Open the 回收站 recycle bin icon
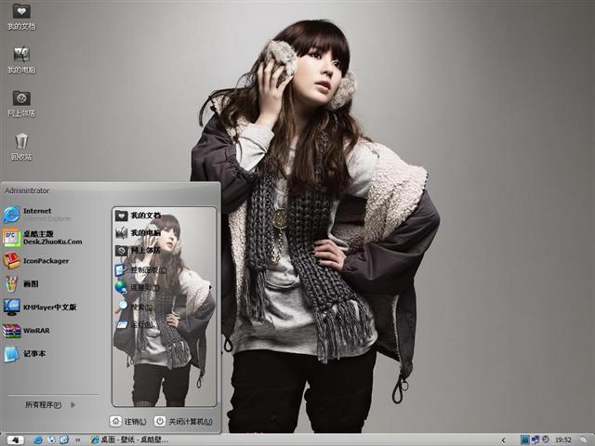 tap(21, 147)
